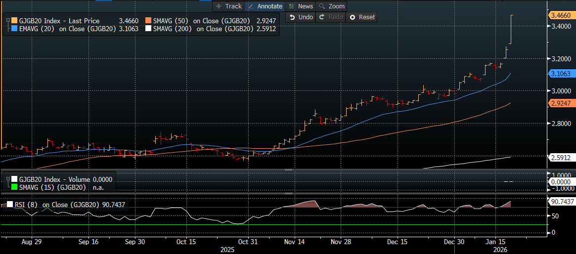The width and height of the screenshot is (576, 254).
Task: Select the Annotate drawing tool
Action: [x=265, y=6]
